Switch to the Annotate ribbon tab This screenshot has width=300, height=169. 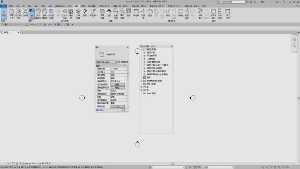[44, 6]
